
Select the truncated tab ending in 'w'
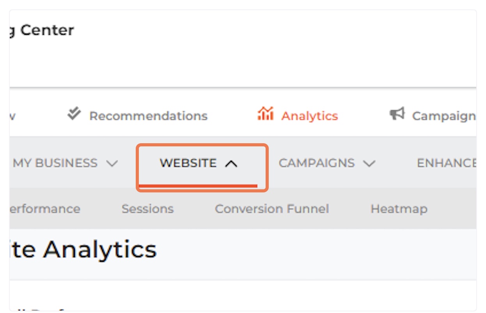click(12, 116)
